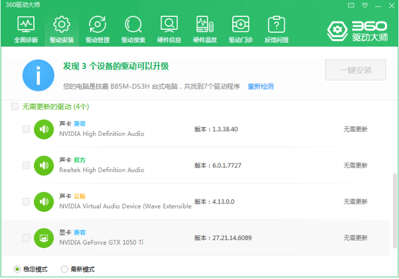Select the 稳定模式 radio button
The width and height of the screenshot is (399, 279).
tap(17, 269)
